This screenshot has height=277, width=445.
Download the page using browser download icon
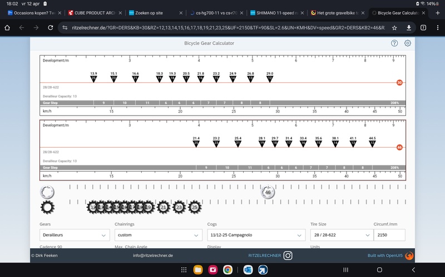tap(409, 27)
